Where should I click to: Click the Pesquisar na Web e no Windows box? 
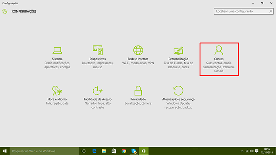(44, 151)
